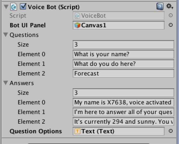179x144 pixels.
Task: Open object picker for Bot UI Panel
Action: point(171,25)
